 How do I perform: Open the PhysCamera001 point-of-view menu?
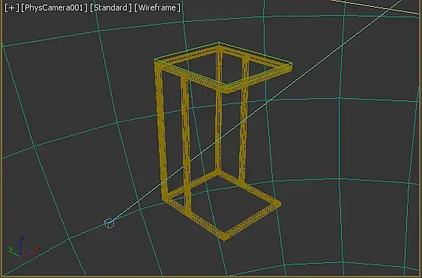click(x=55, y=7)
